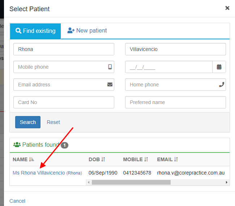This screenshot has height=206, width=235.
Task: Focus the date of birth field
Action: [169, 67]
